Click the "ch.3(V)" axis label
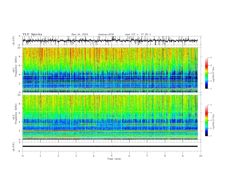 [14, 147]
